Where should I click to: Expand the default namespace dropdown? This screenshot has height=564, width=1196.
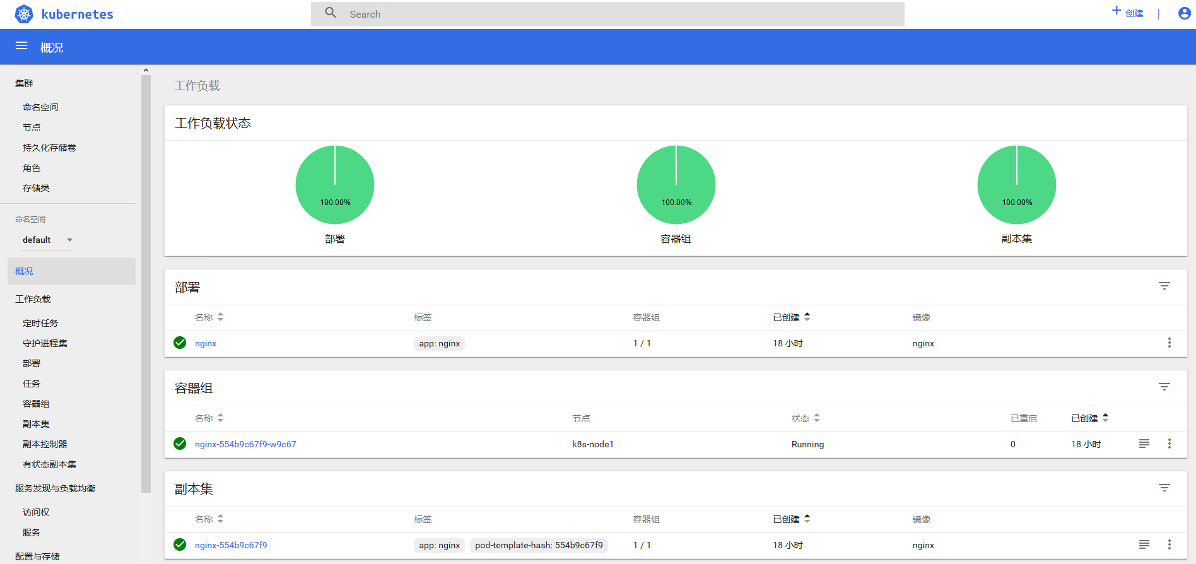click(x=48, y=240)
